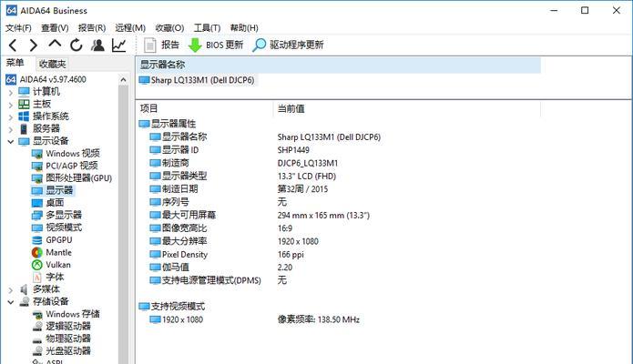Select PCI/AGP 视频 in the tree

tap(65, 166)
